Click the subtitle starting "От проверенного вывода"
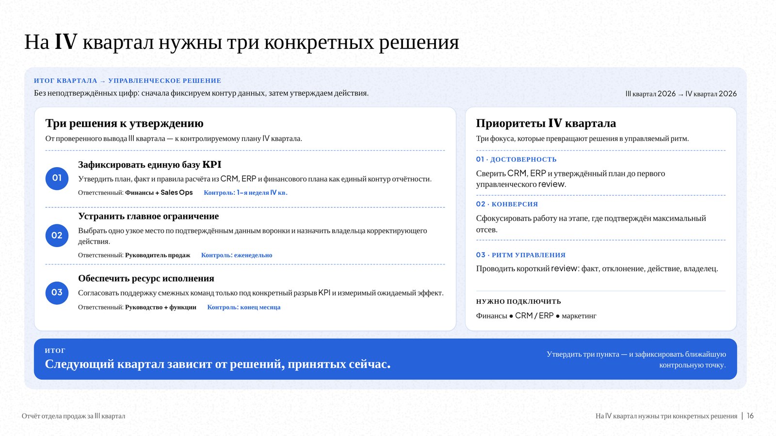 [174, 139]
